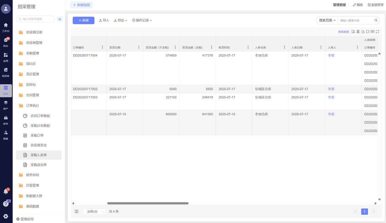
Task: Collapse the 订单执行 folder
Action: [32, 106]
